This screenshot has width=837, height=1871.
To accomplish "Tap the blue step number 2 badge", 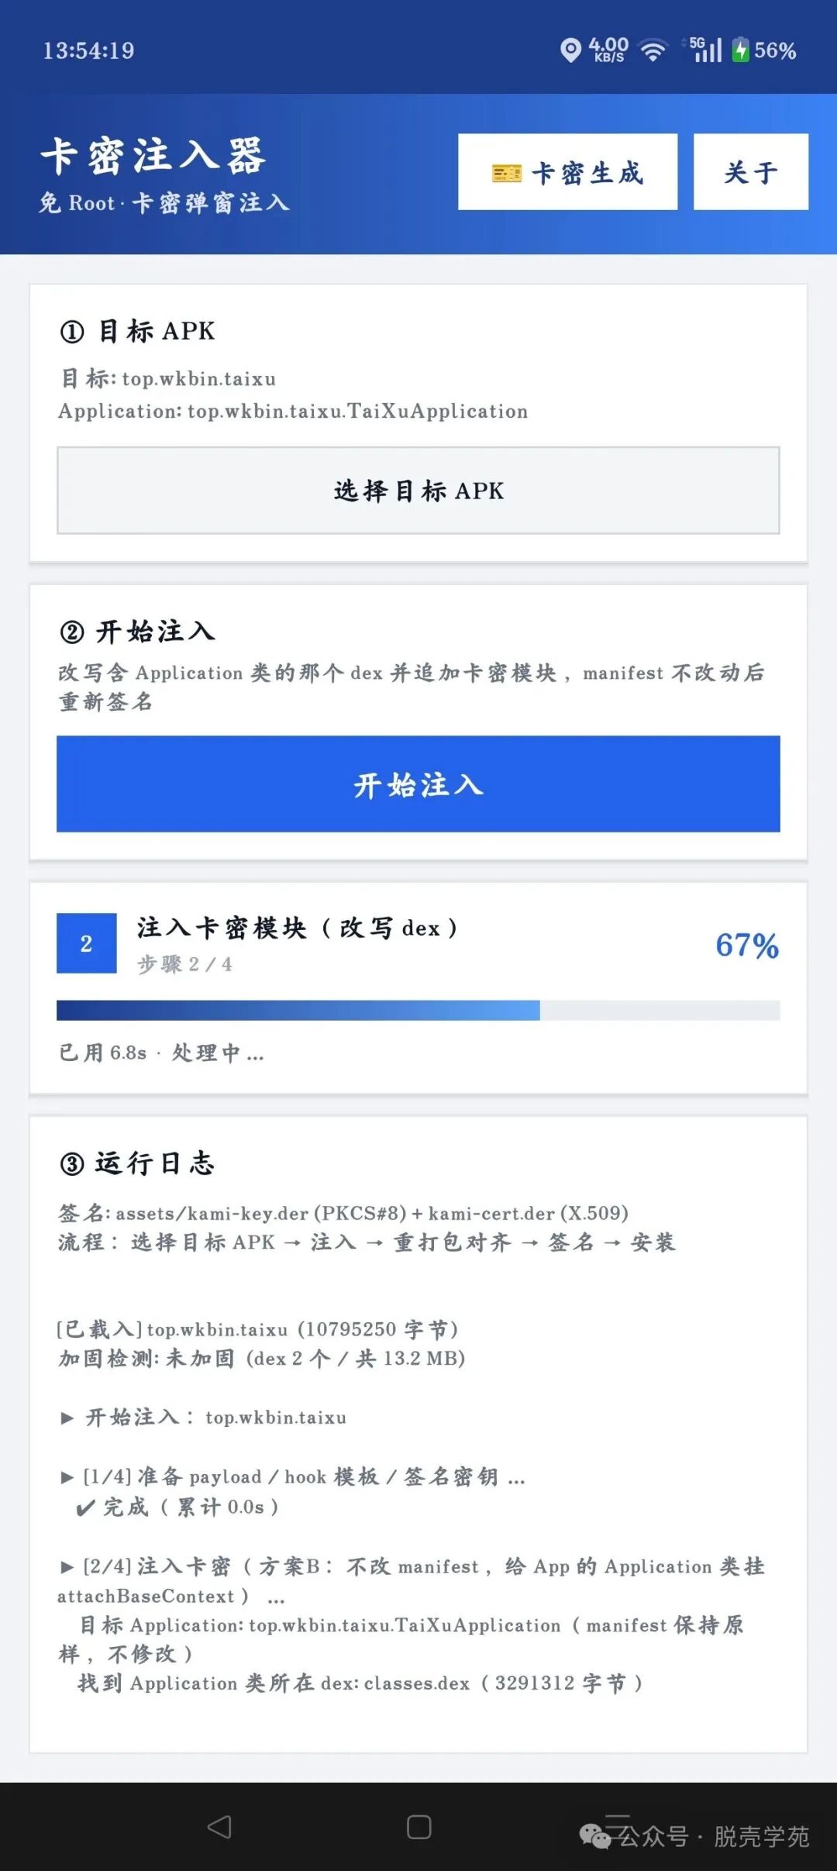I will (87, 943).
